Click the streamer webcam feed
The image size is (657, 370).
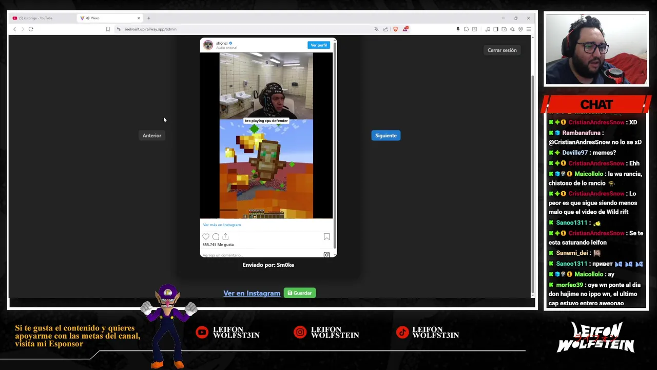pos(596,50)
